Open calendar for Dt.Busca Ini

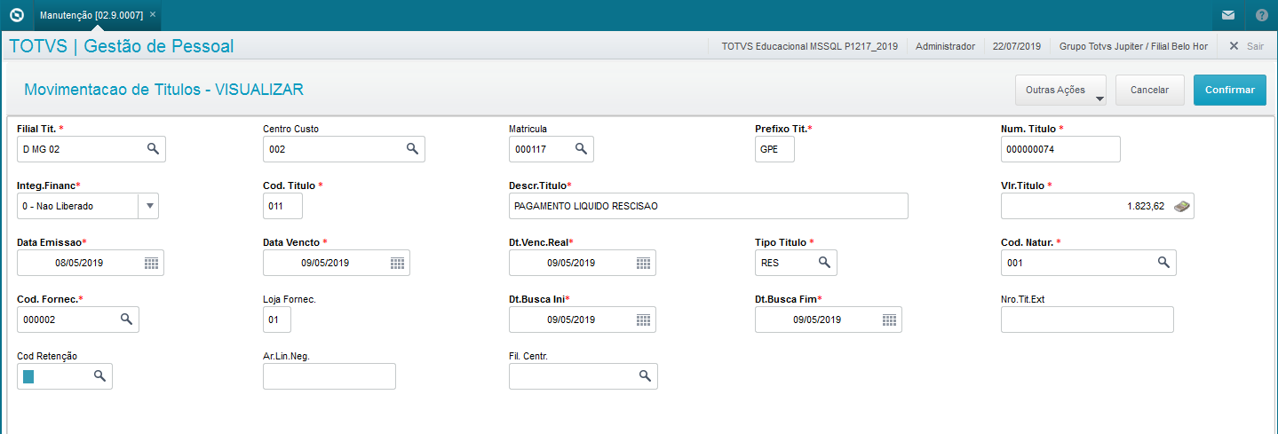click(x=643, y=320)
